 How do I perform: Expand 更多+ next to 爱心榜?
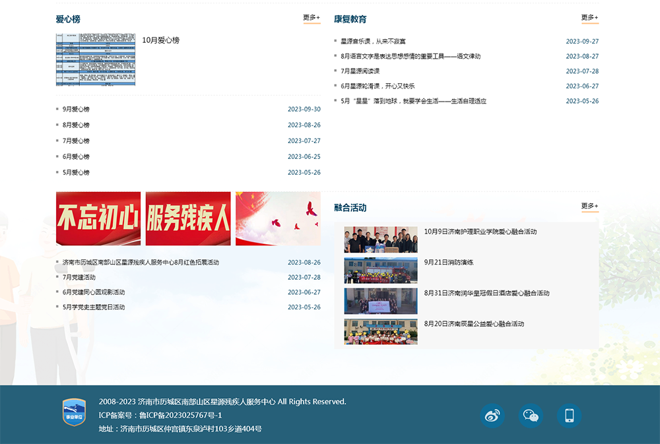pyautogui.click(x=312, y=18)
